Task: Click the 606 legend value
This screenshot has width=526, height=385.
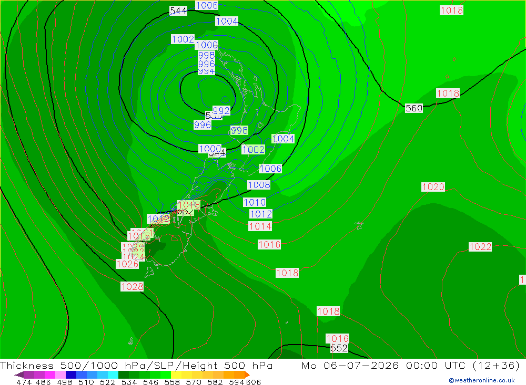Action: 254,382
